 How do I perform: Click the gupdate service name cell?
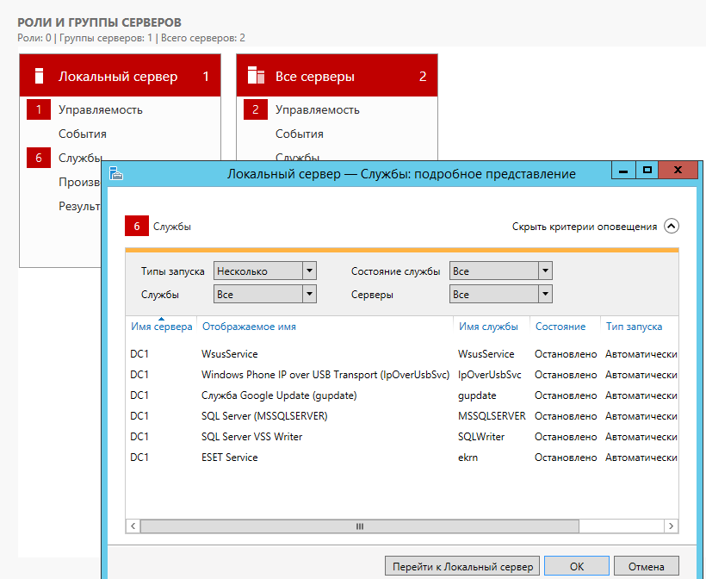coord(477,395)
